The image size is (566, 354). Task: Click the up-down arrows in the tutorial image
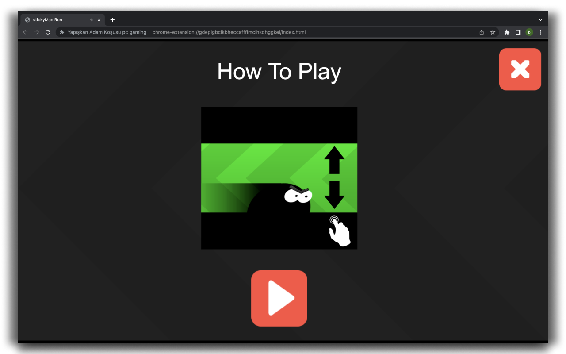tap(335, 178)
